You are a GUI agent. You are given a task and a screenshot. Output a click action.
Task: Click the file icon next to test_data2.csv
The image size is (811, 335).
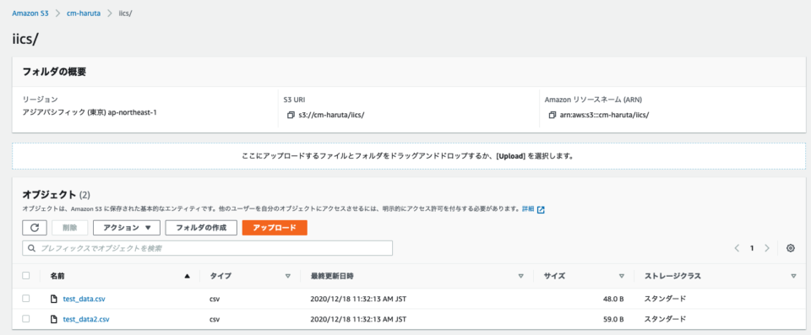pyautogui.click(x=53, y=319)
